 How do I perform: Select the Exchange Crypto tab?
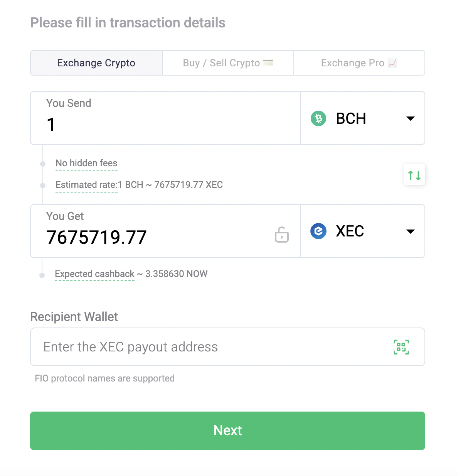pyautogui.click(x=96, y=63)
